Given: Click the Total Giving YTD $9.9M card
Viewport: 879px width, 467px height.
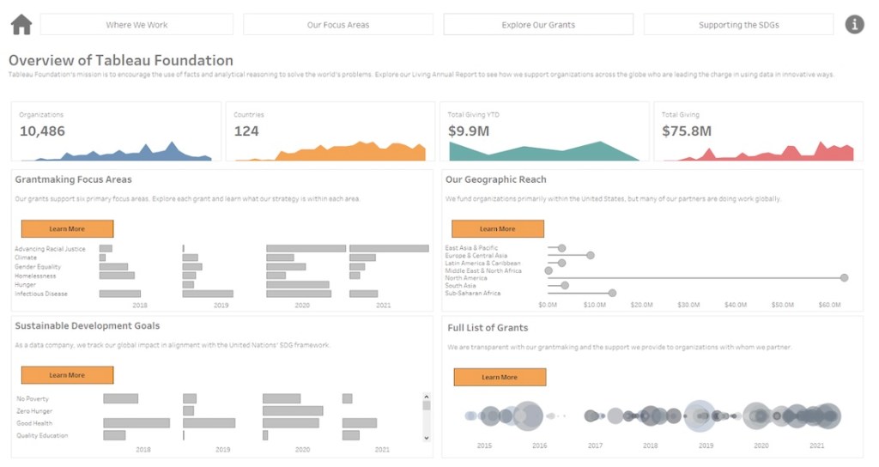Looking at the screenshot, I should (544, 131).
